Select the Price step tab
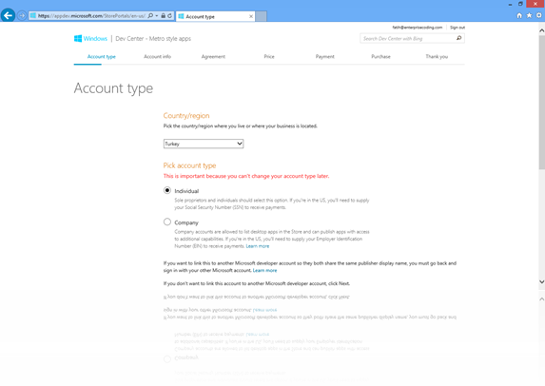 point(269,57)
